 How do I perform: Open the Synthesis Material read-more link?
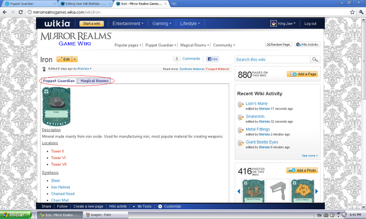click(x=192, y=69)
